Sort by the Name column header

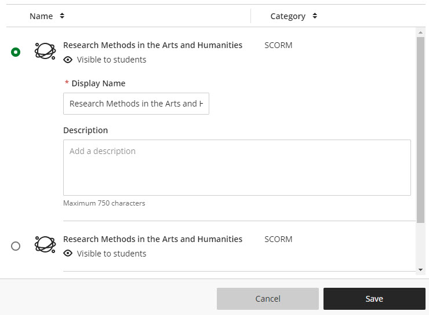41,16
